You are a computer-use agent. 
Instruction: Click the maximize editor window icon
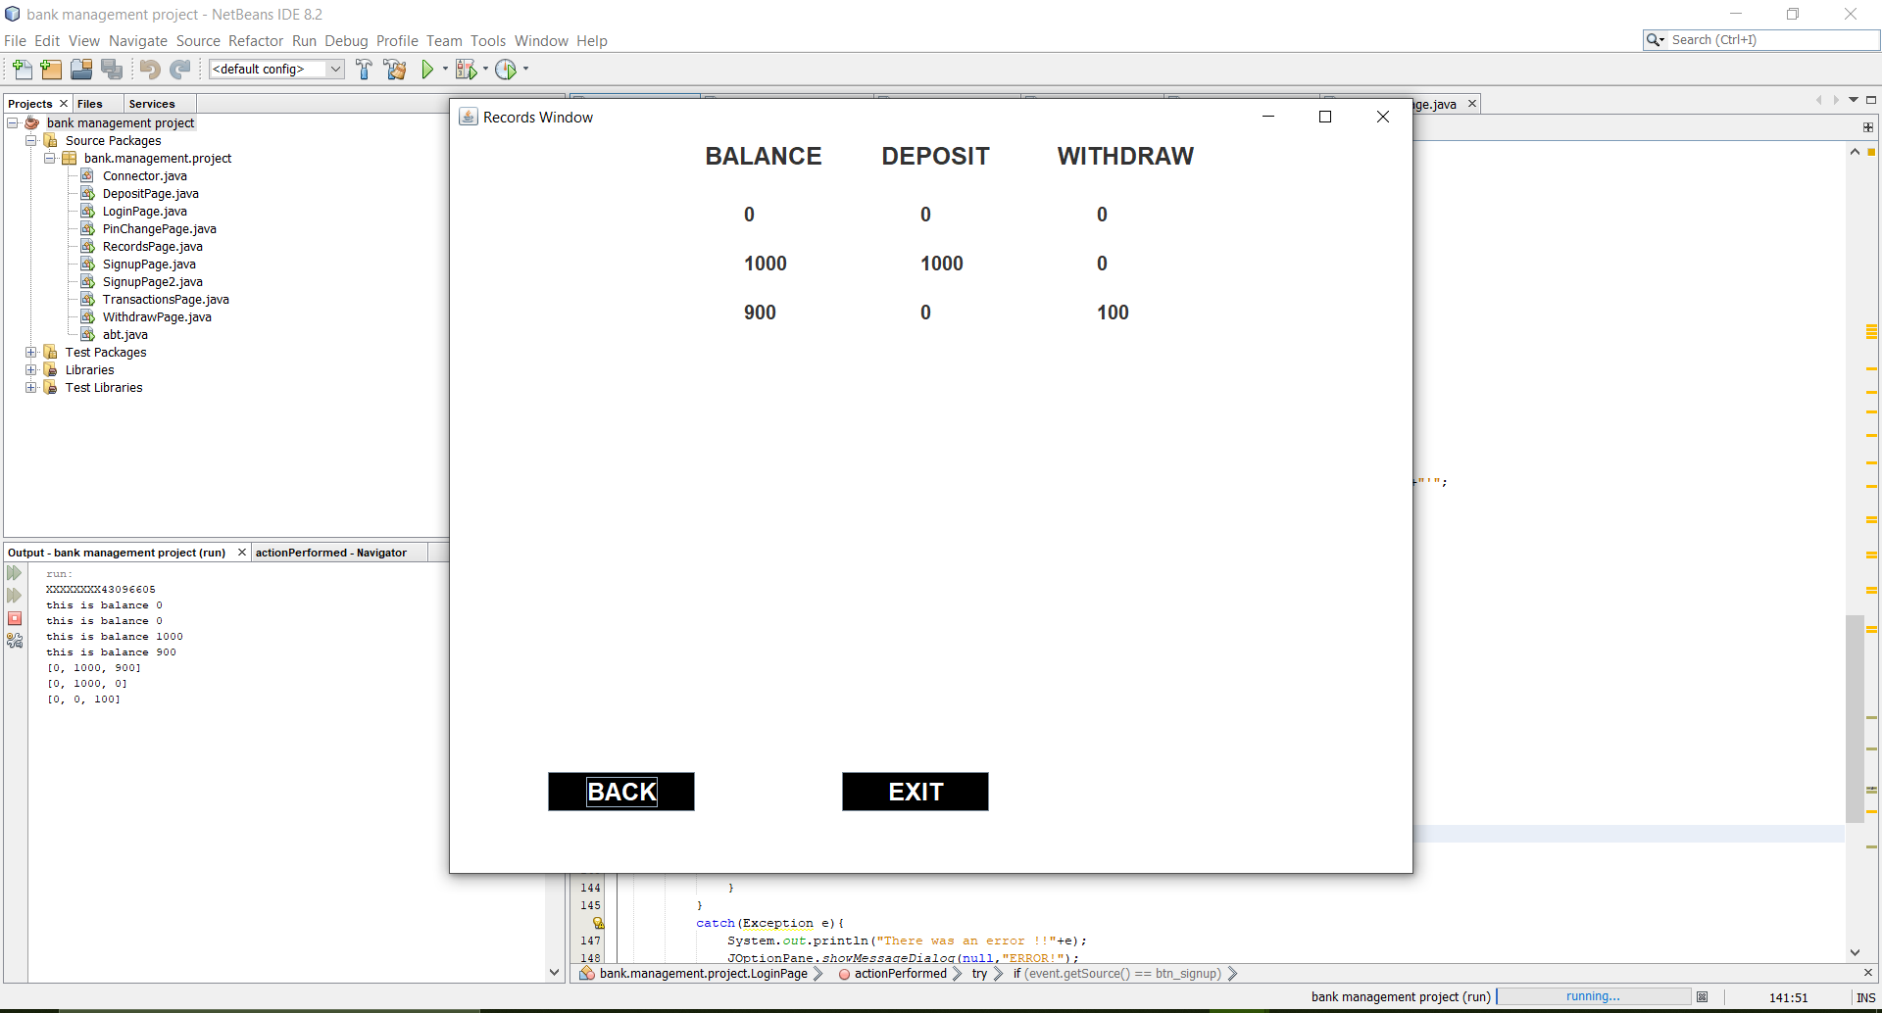point(1871,100)
